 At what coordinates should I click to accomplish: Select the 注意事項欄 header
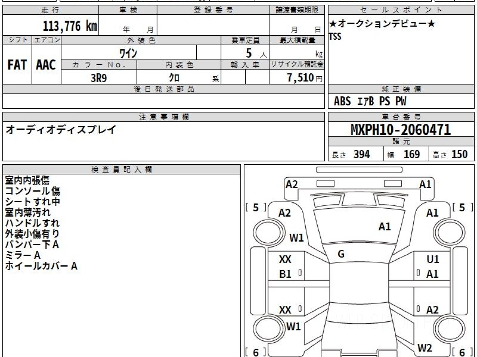click(164, 117)
